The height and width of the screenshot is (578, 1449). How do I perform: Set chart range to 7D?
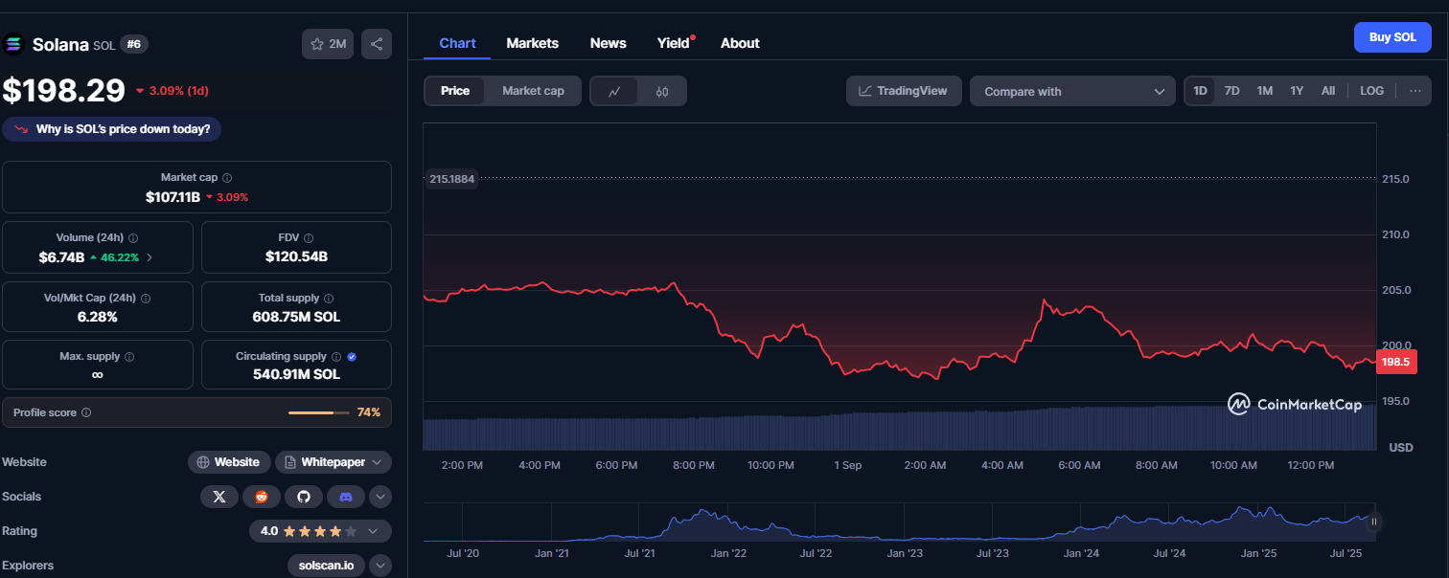point(1232,91)
